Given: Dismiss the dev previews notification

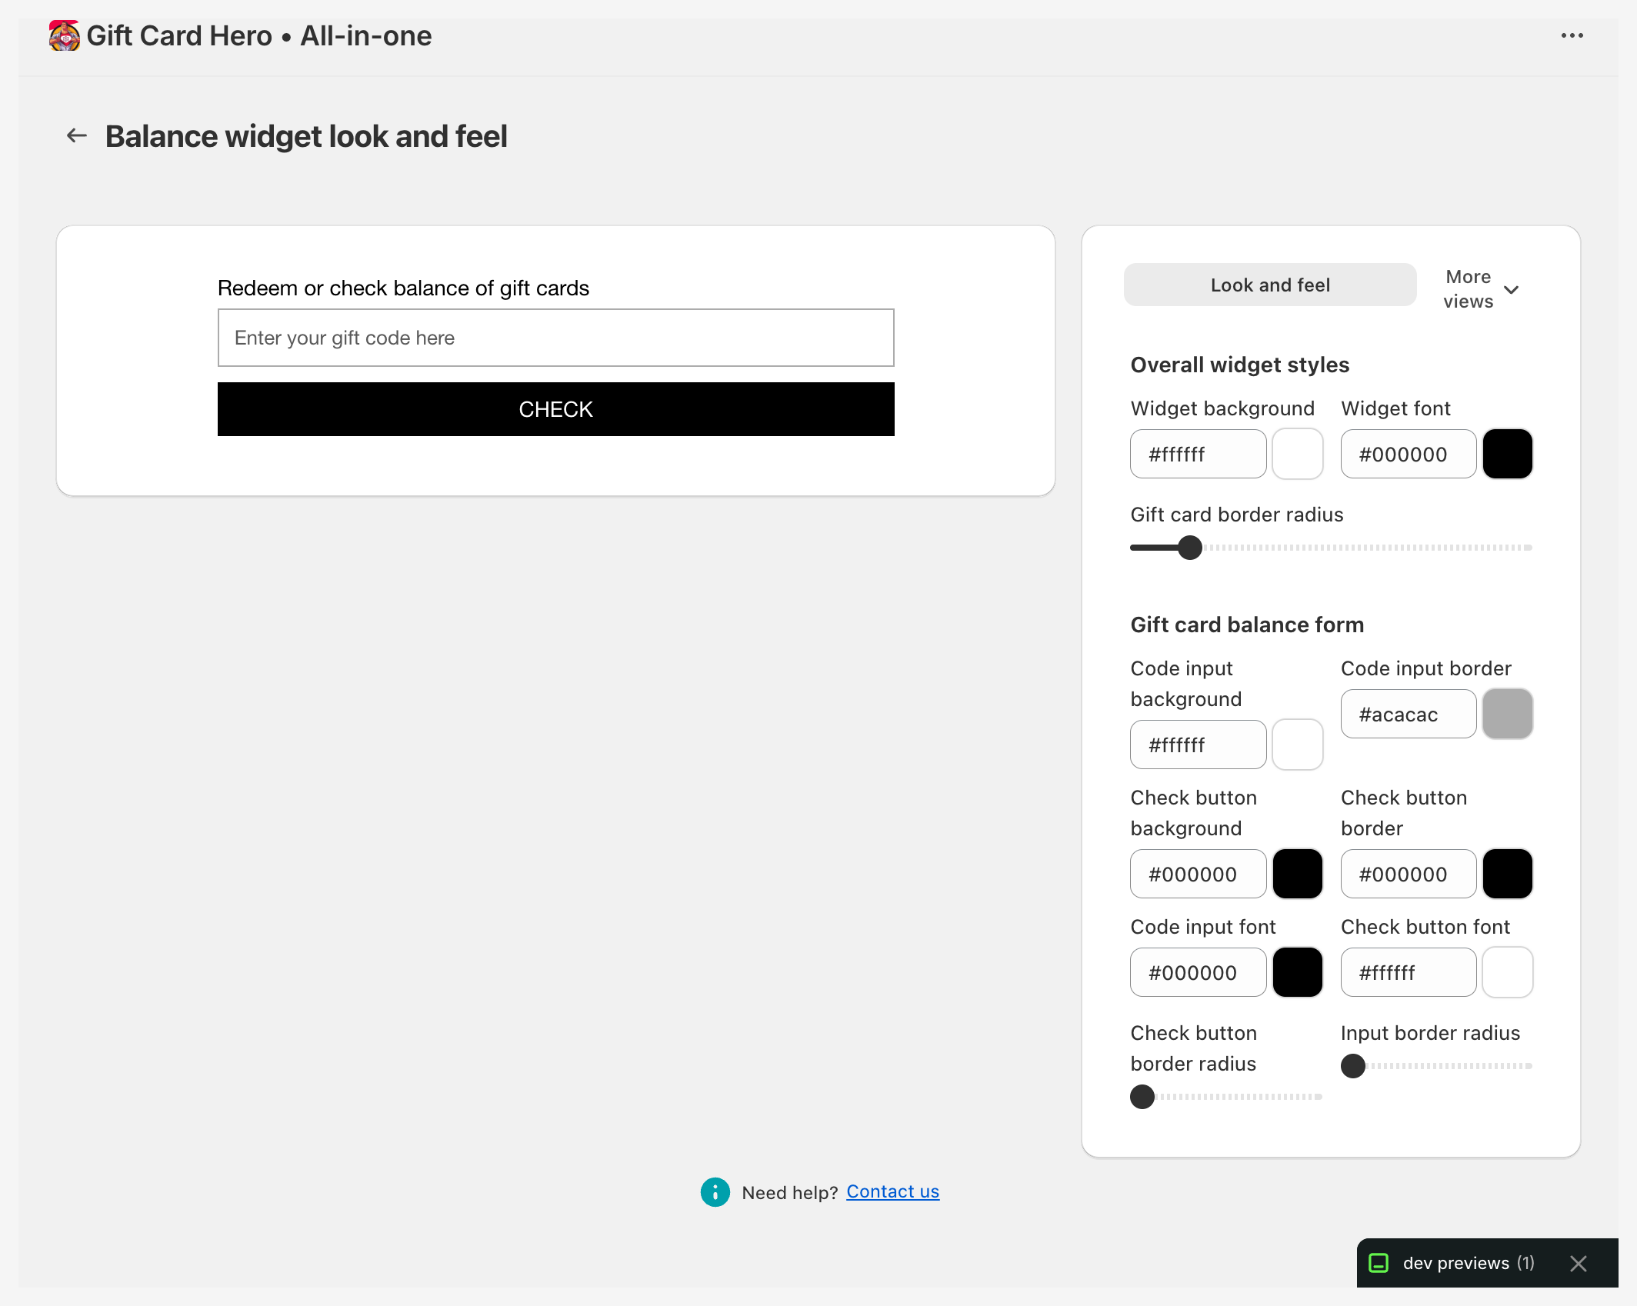Looking at the screenshot, I should (x=1579, y=1264).
